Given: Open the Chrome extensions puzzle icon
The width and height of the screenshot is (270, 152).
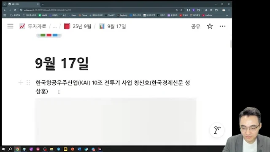Looking at the screenshot, I should [x=199, y=10].
